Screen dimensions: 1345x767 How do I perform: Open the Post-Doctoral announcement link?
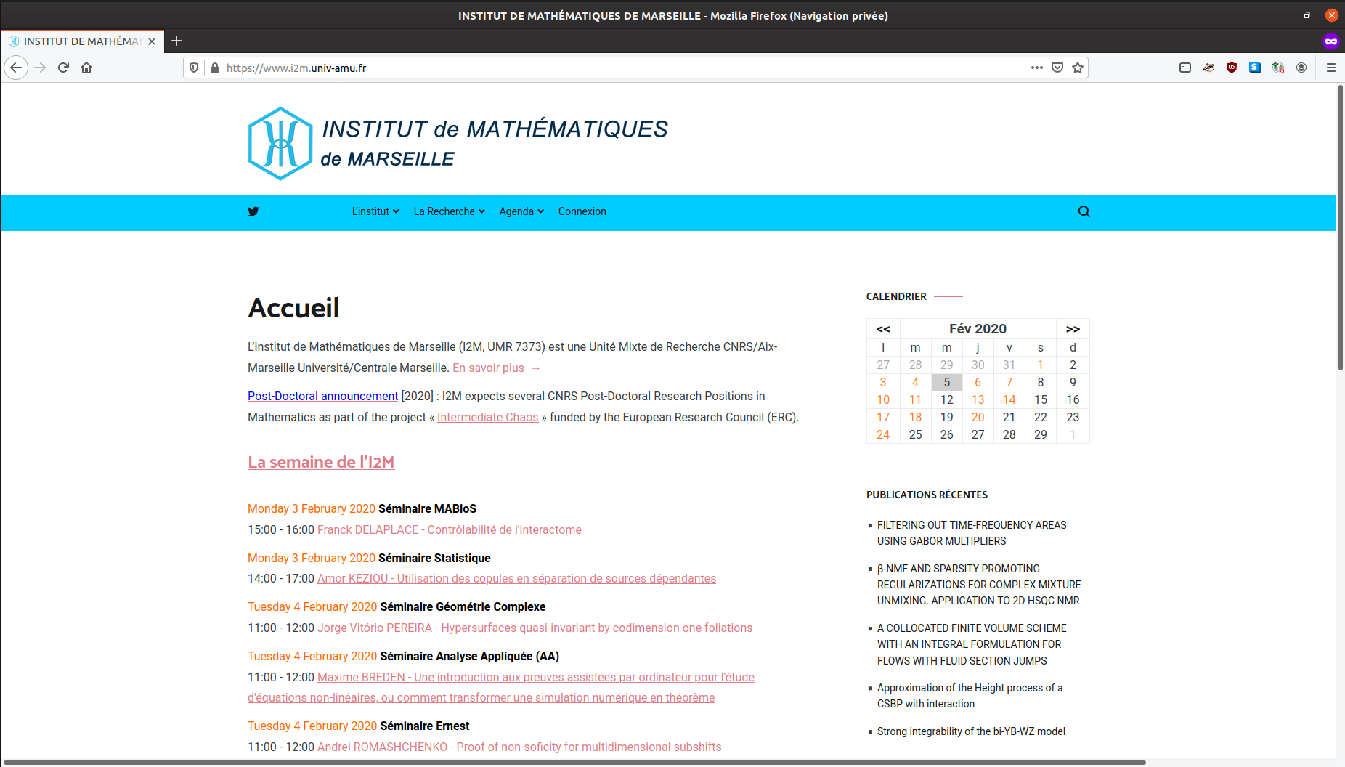point(322,396)
